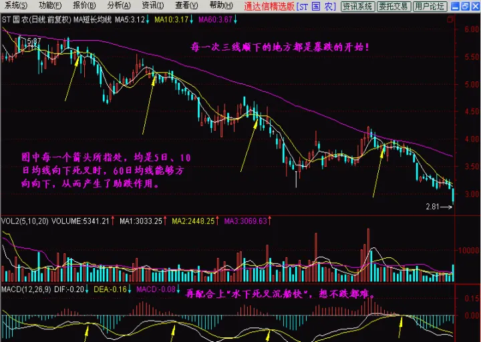Open the 用户论坛 button
Viewport: 481px width, 342px height.
[429, 7]
